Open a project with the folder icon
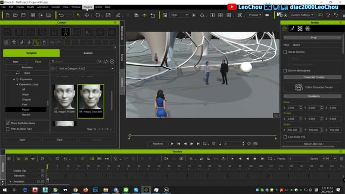 coord(15,15)
